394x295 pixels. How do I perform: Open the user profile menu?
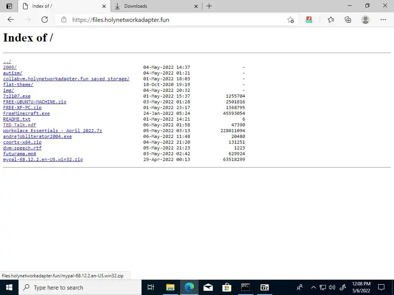click(x=366, y=20)
